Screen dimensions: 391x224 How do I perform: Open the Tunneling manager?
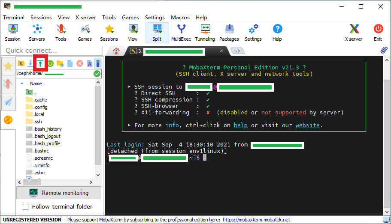click(205, 33)
